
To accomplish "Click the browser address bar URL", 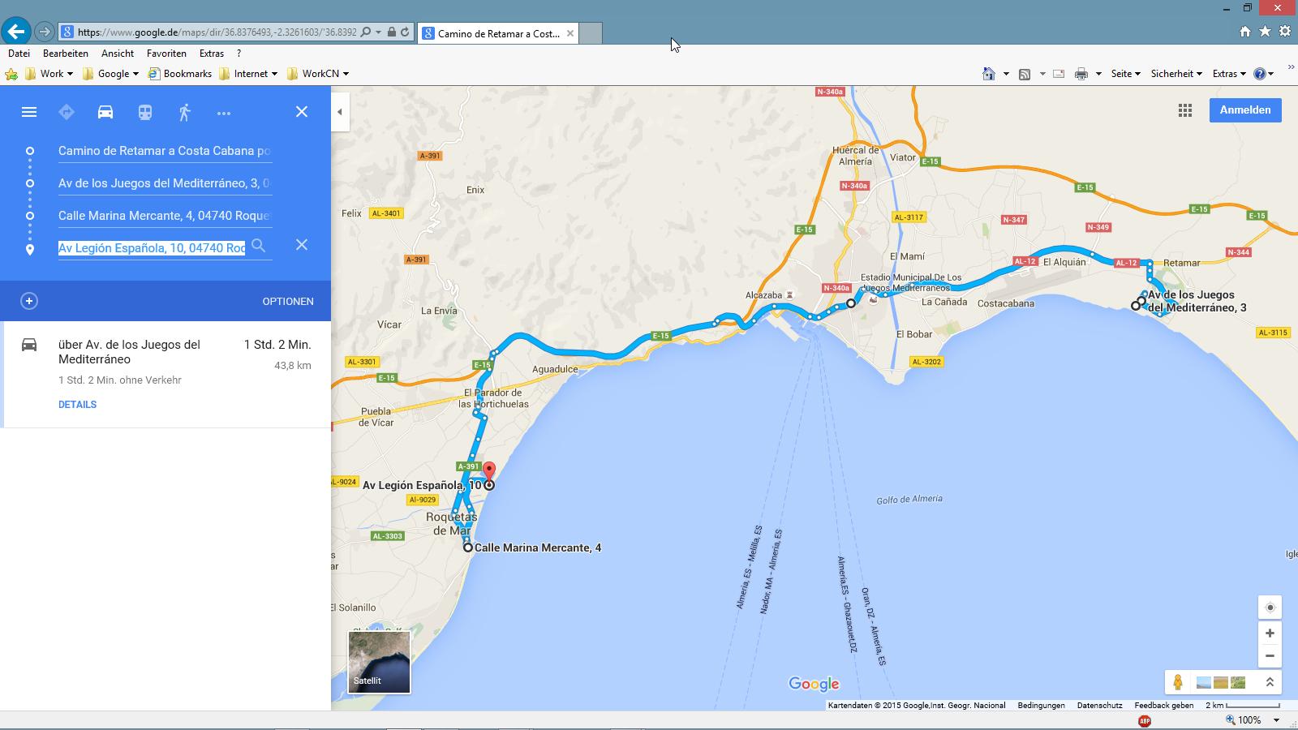I will tap(217, 32).
